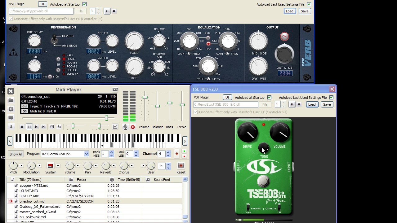Click the speech bubble icon in Midi Player sidebar
The image size is (397, 223).
[11, 118]
